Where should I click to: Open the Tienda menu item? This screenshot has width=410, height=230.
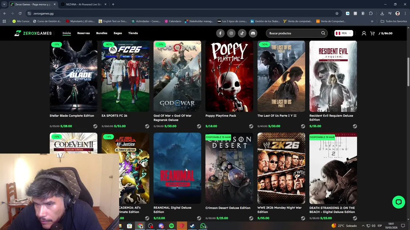click(x=133, y=33)
